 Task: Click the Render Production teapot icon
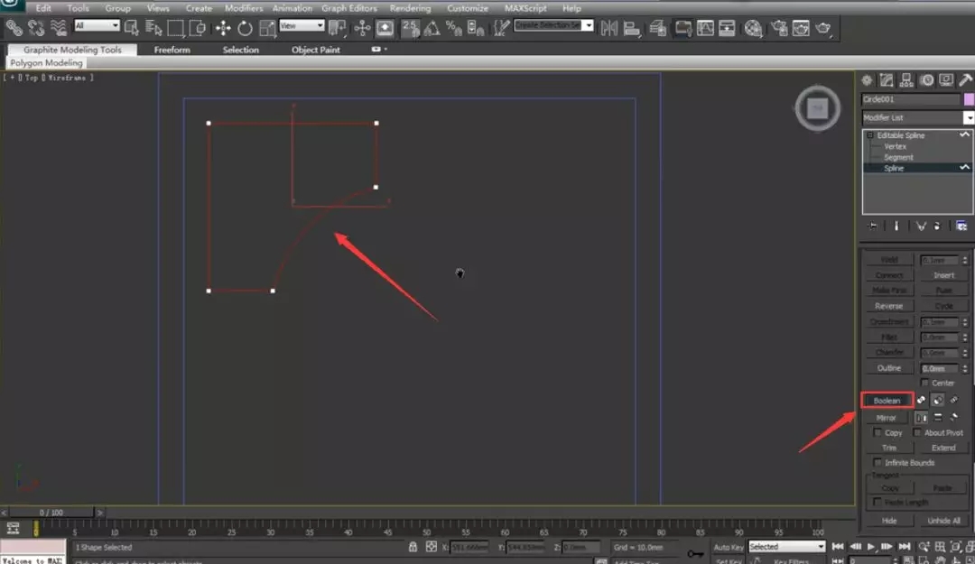pos(823,28)
